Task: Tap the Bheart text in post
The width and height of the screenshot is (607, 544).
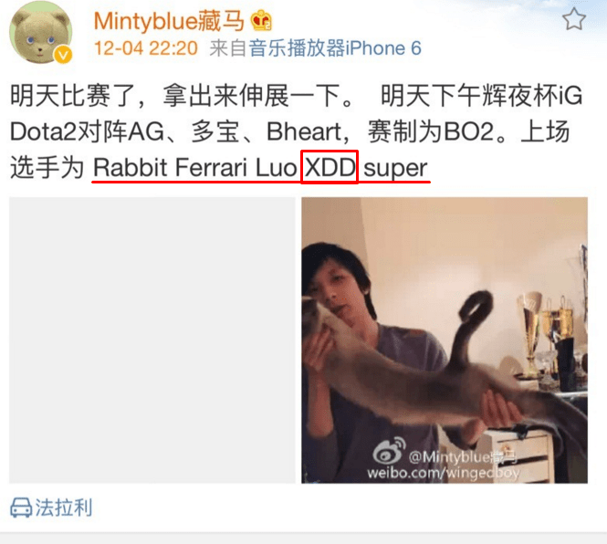Action: click(303, 131)
